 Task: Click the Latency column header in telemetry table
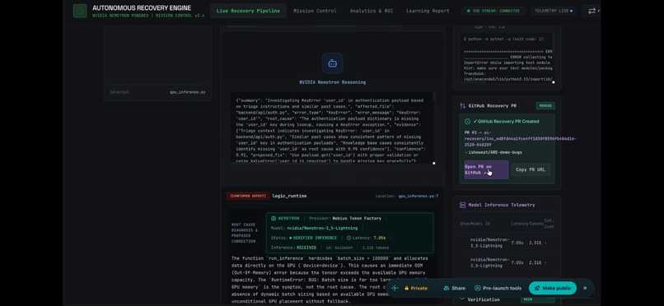pos(519,224)
